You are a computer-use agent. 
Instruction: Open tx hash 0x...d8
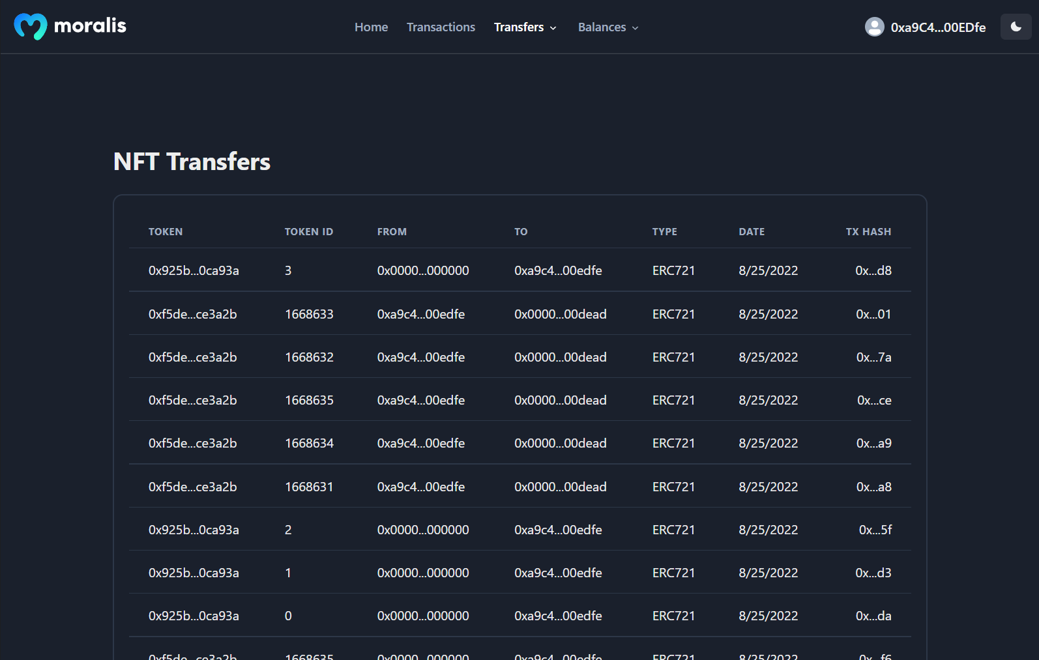click(x=873, y=270)
